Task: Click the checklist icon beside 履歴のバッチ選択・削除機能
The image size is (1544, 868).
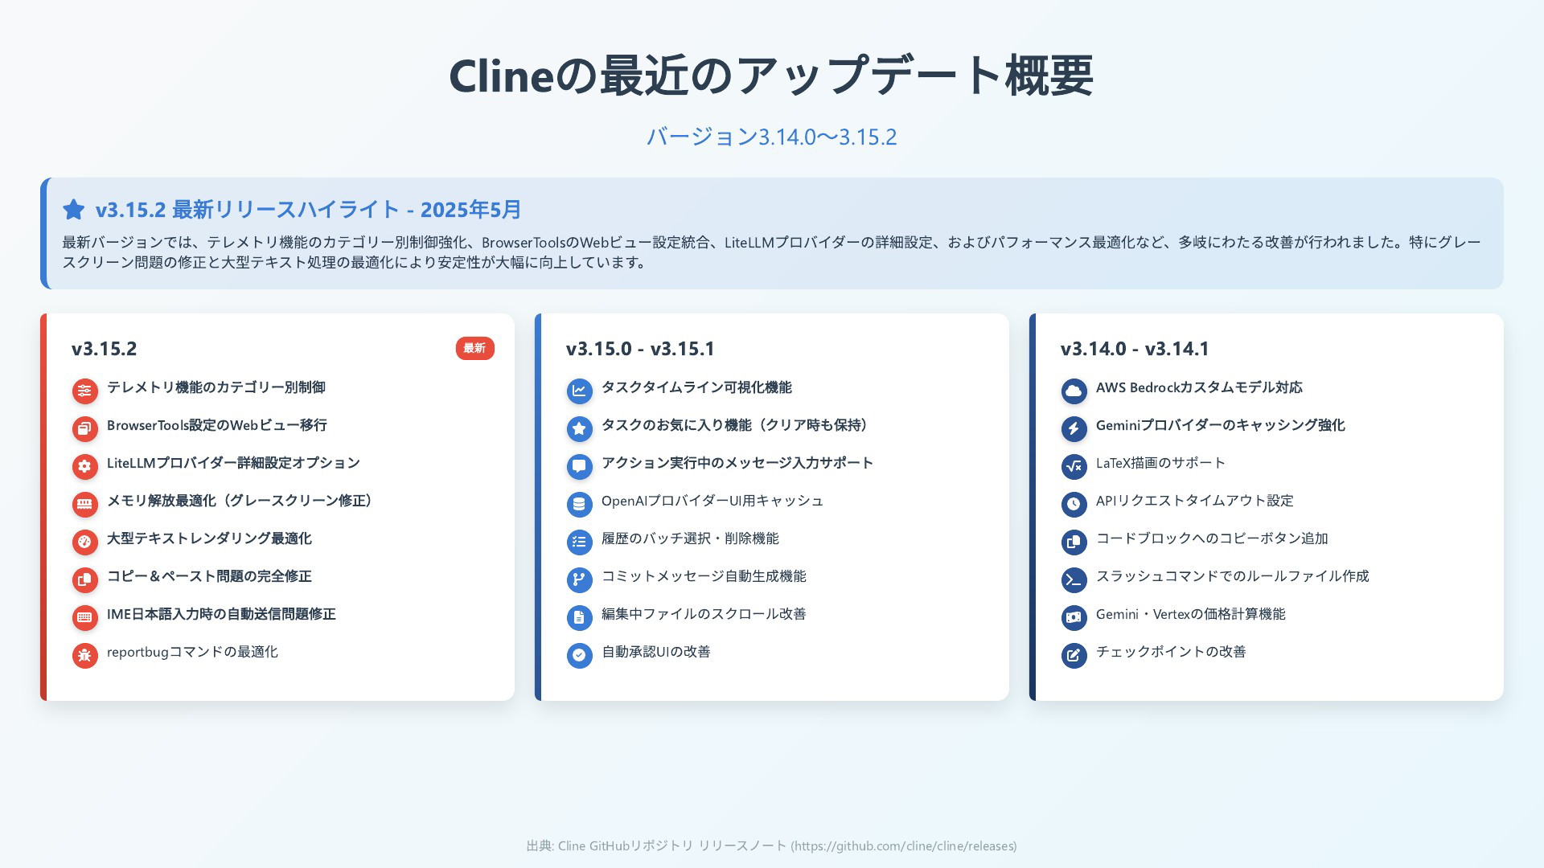Action: [x=579, y=542]
